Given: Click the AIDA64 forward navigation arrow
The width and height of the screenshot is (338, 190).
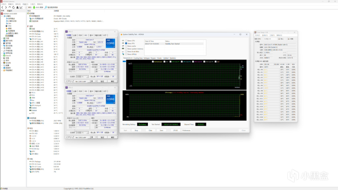Looking at the screenshot, I should click(x=6, y=7).
